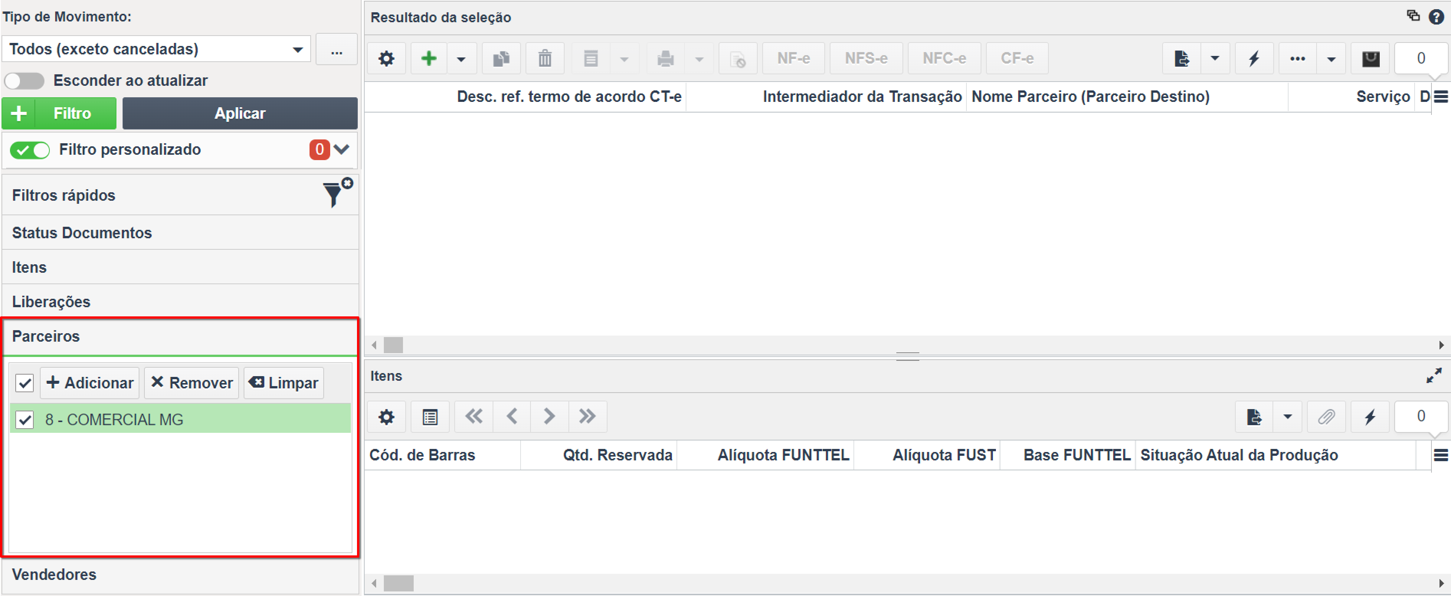The image size is (1451, 596).
Task: Expand Itens panel with arrows icon
Action: click(x=1434, y=376)
